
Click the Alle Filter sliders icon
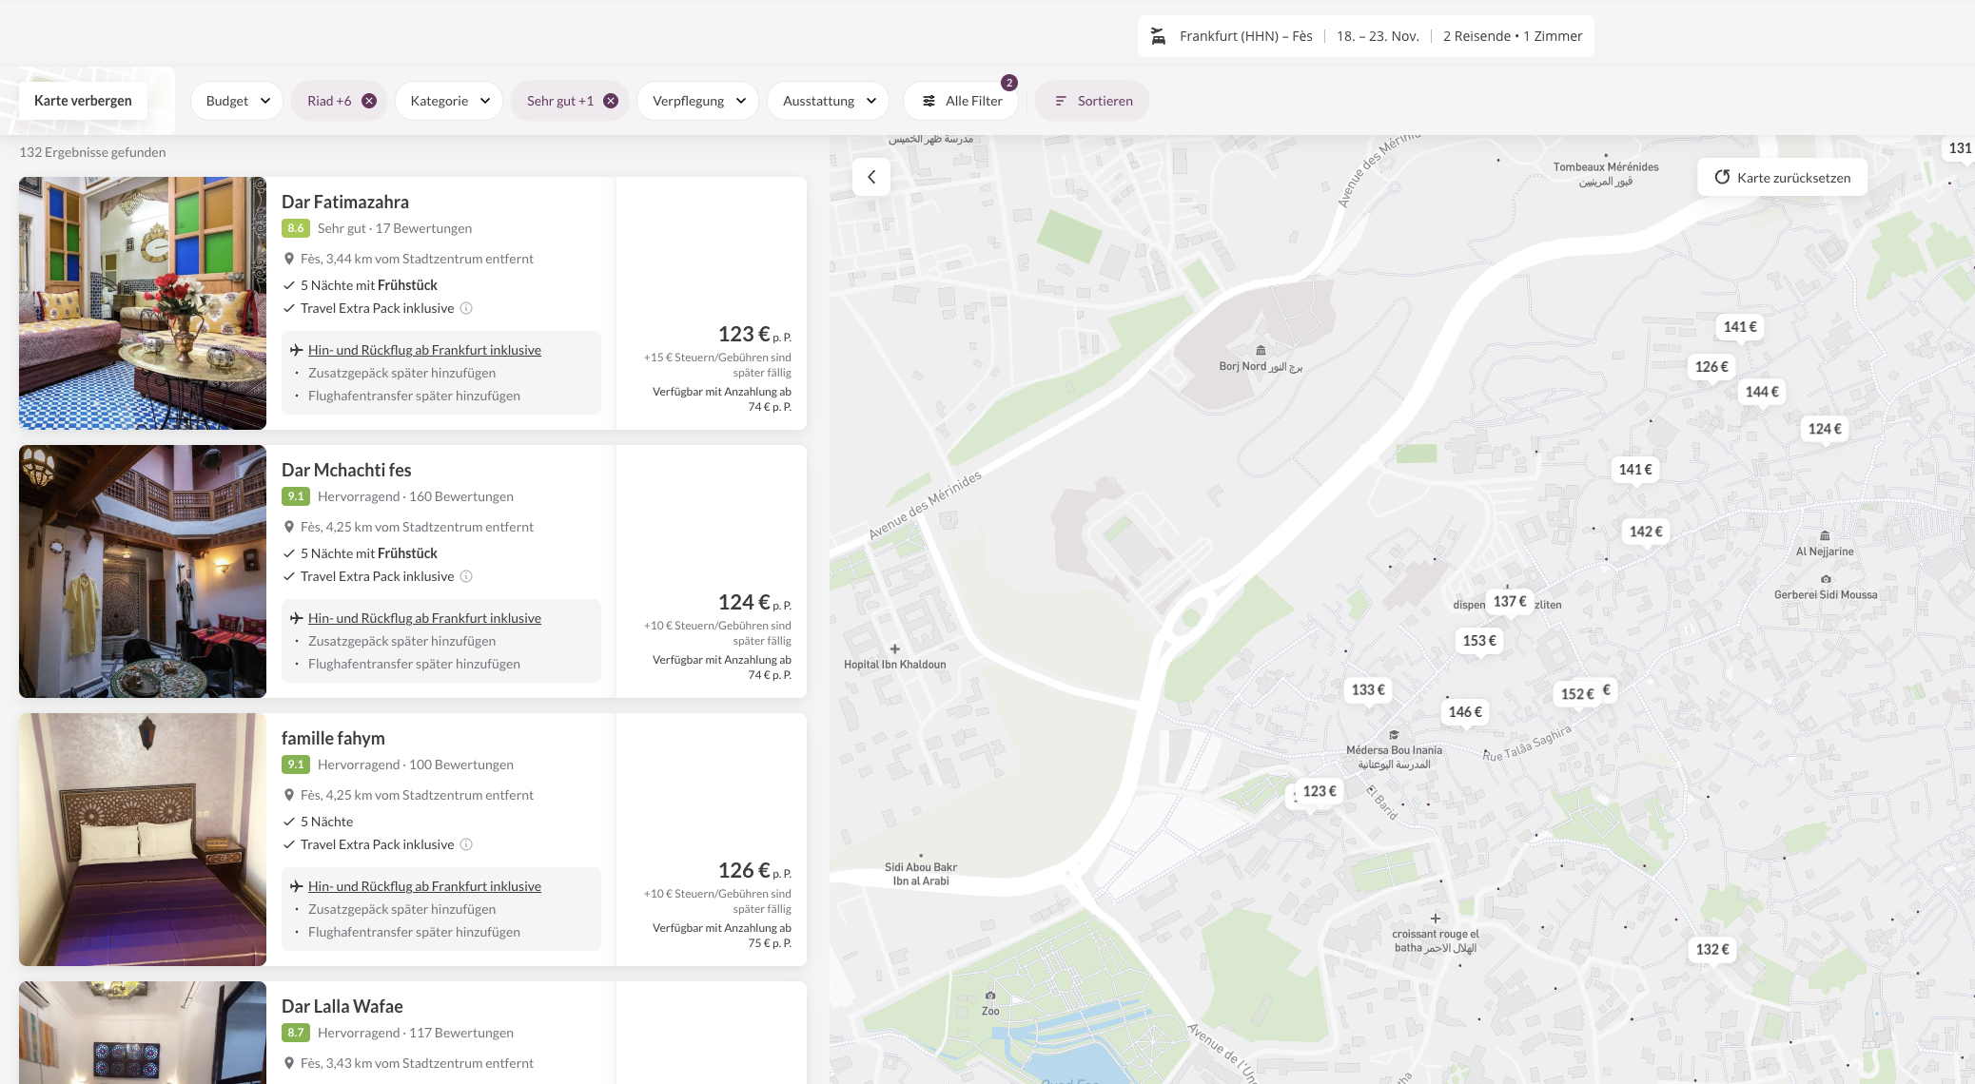(x=929, y=101)
